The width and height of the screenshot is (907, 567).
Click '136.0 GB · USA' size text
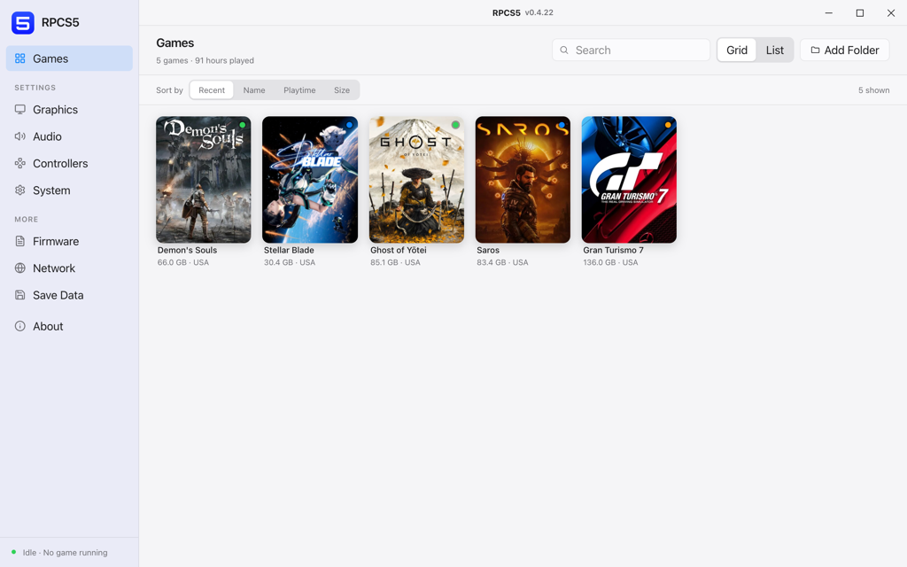pos(611,262)
